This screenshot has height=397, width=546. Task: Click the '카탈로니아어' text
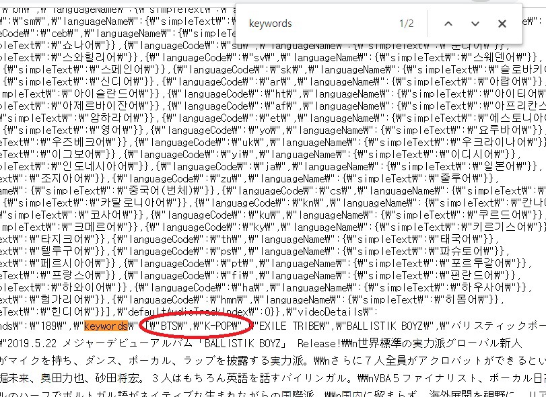tap(132, 203)
